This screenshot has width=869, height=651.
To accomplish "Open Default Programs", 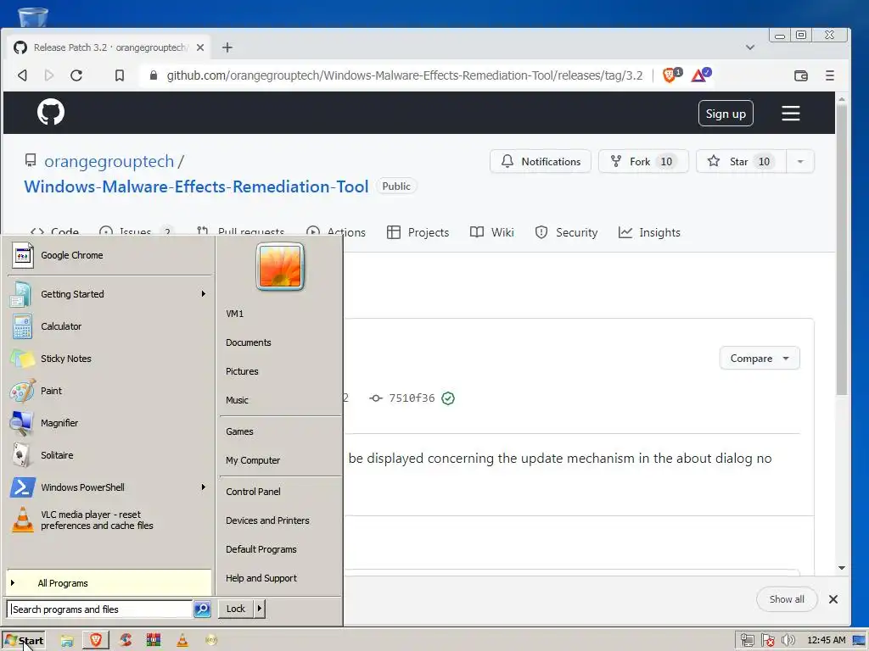I will [x=261, y=549].
